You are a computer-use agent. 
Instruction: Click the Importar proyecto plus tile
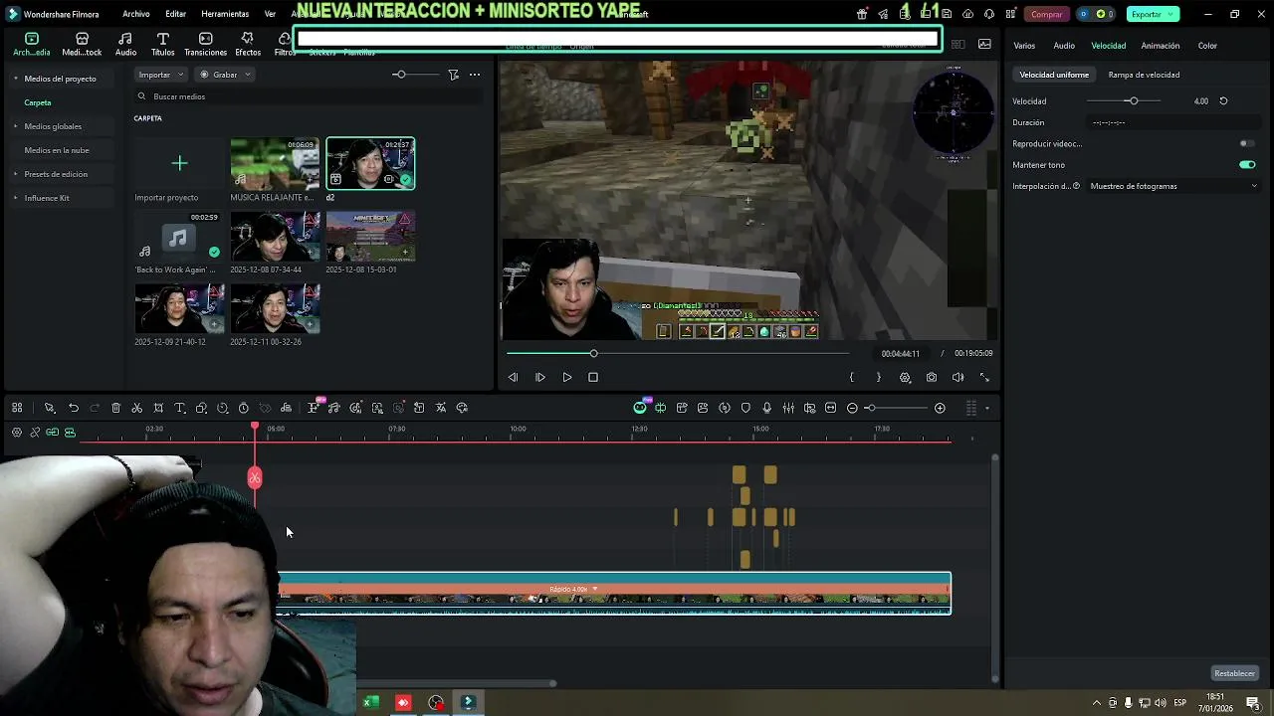[x=179, y=163]
